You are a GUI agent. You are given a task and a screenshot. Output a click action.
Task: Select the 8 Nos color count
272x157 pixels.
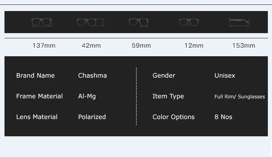(223, 117)
